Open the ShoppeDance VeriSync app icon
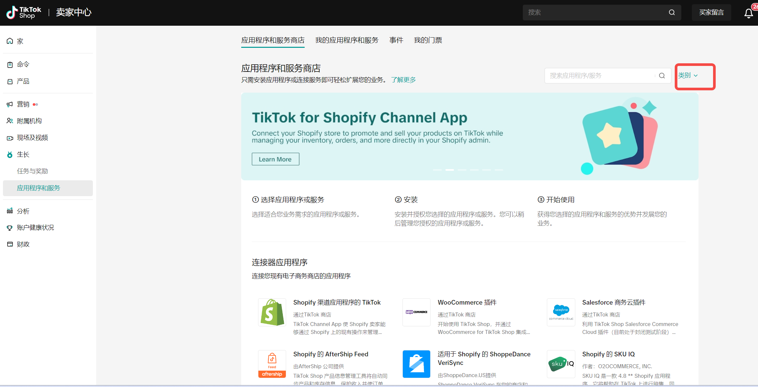The height and width of the screenshot is (387, 758). pos(416,364)
